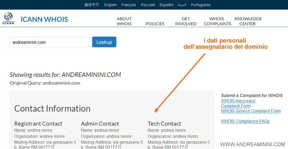Select the 'Showing results for: ANDREAMININI.COM' heading
This screenshot has width=288, height=149.
click(x=65, y=74)
